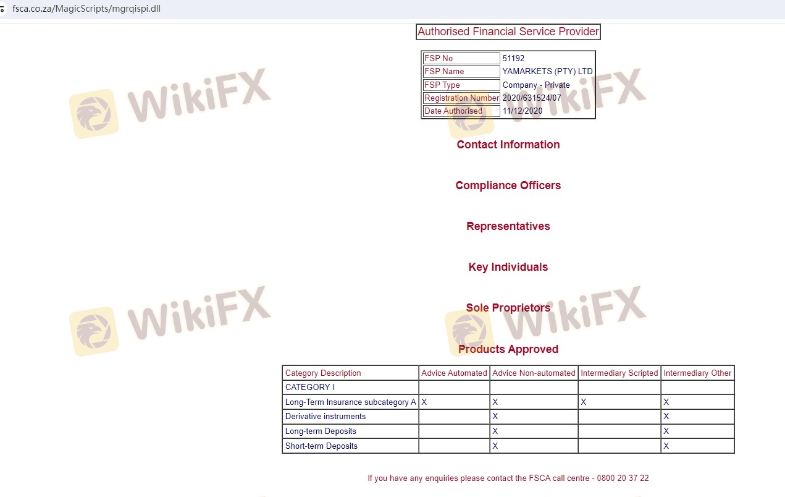Click Advice Automated X for Long-Term Insurance
The height and width of the screenshot is (497, 785).
424,402
